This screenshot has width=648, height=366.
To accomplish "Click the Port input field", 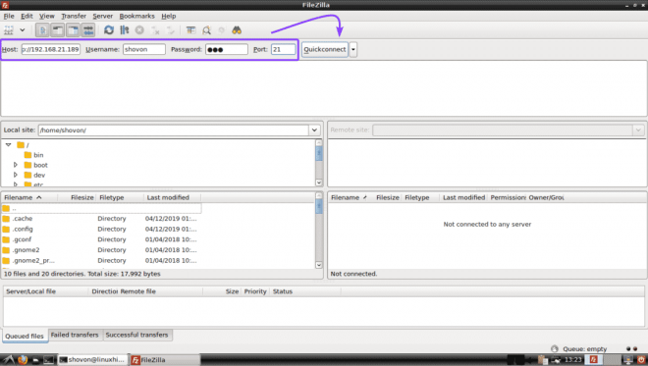I will tap(284, 49).
